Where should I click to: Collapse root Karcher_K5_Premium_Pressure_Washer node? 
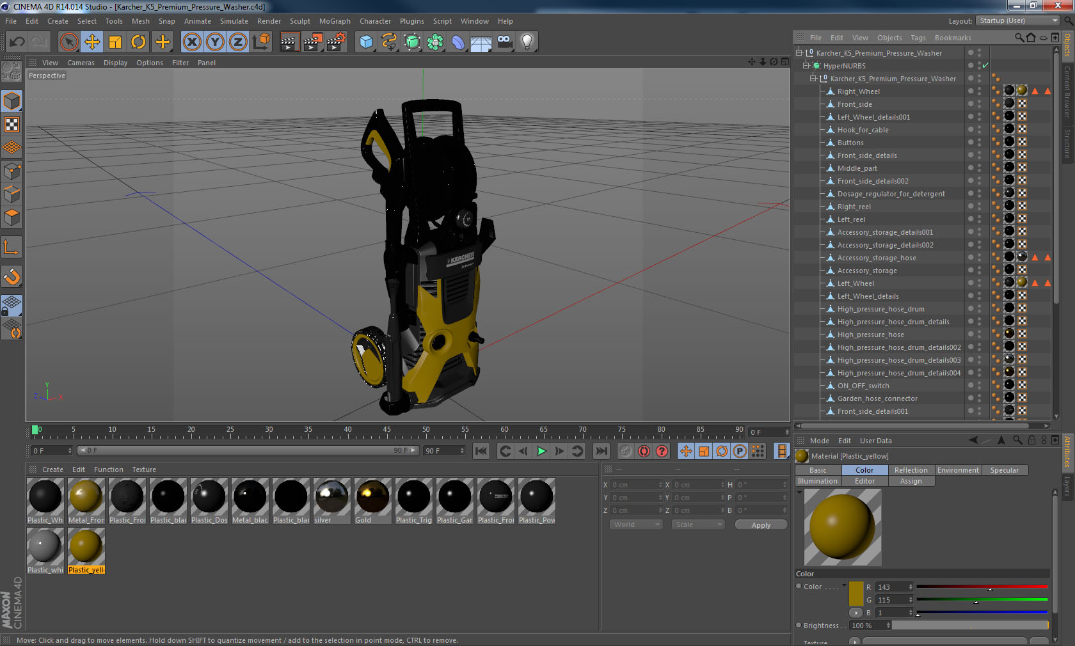(799, 52)
